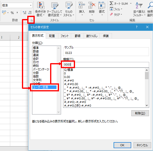This screenshot has width=153, height=151.
Task: Open the number group dialog launcher
Action: (31, 20)
